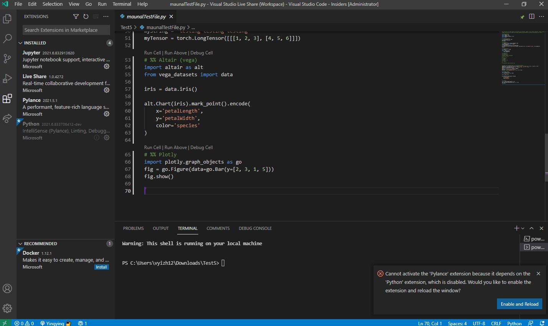
Task: Open the Terminal menu
Action: coord(122,4)
